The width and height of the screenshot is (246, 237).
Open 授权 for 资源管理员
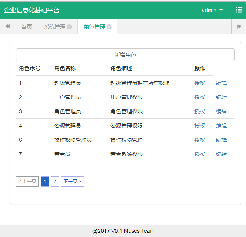[200, 126]
